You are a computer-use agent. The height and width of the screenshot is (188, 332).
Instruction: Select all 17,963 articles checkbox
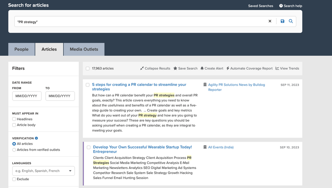point(88,69)
